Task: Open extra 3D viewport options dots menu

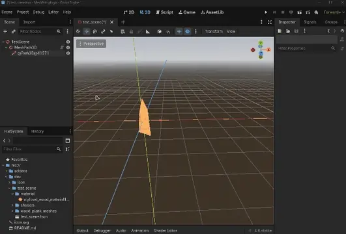Action: pyautogui.click(x=195, y=31)
